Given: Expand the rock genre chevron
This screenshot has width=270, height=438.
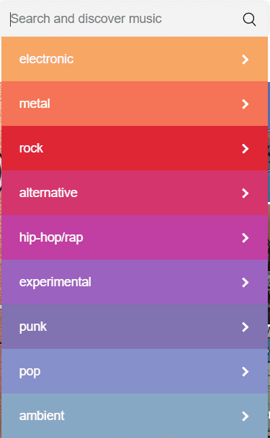Looking at the screenshot, I should 245,149.
